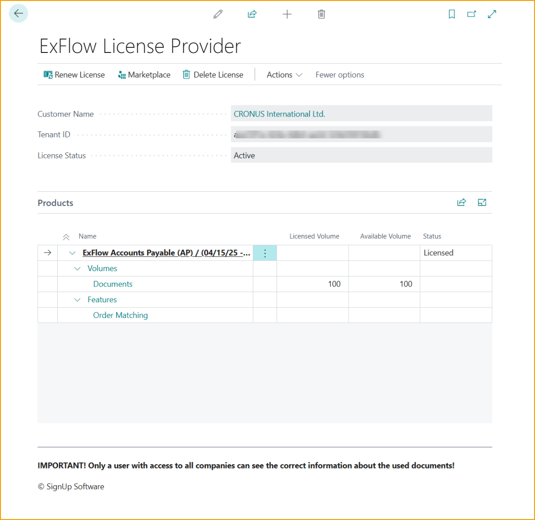Screen dimensions: 535x520
Task: Maximize the Products section
Action: 482,202
